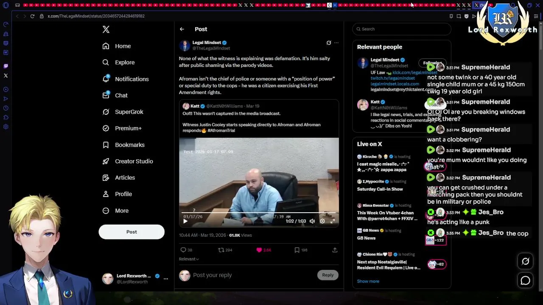Click the #AfromanTrial hashtag
The height and width of the screenshot is (305, 543).
coord(221,130)
